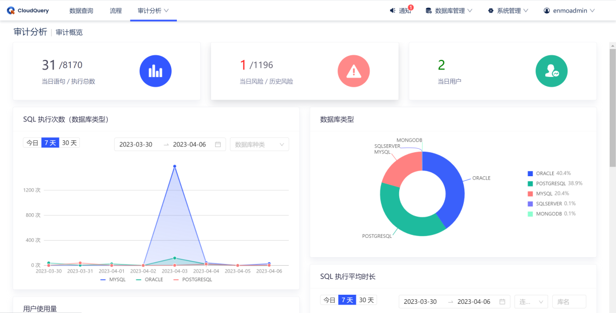Open the 当日用户 card
The height and width of the screenshot is (313, 616).
click(503, 71)
